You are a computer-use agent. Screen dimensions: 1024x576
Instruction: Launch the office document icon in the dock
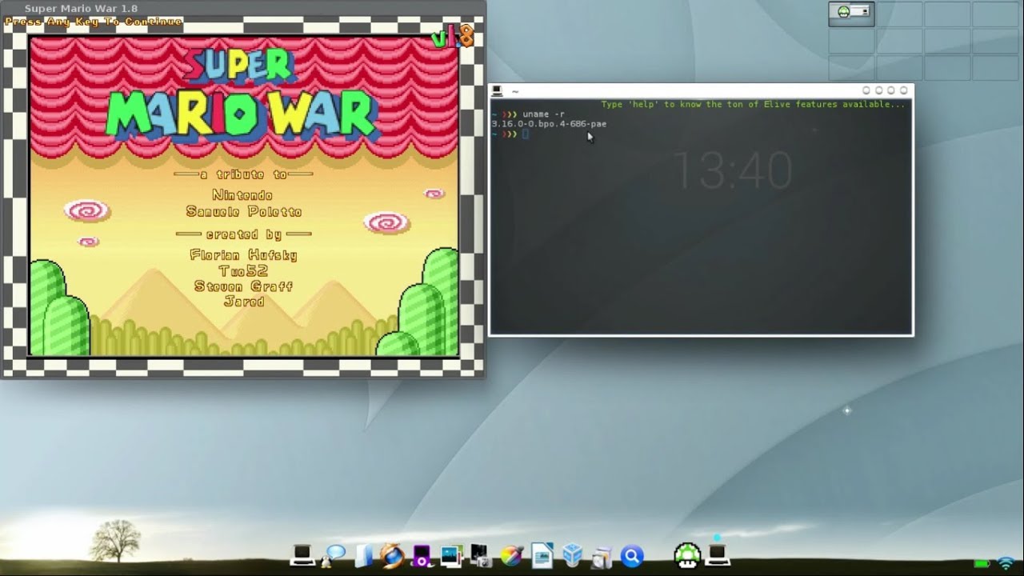point(542,555)
